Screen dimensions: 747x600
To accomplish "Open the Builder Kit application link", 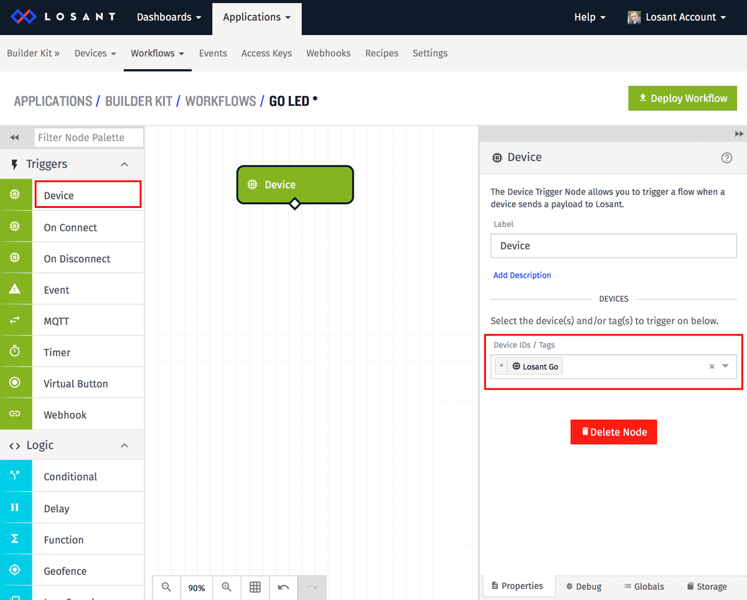I will [x=33, y=53].
